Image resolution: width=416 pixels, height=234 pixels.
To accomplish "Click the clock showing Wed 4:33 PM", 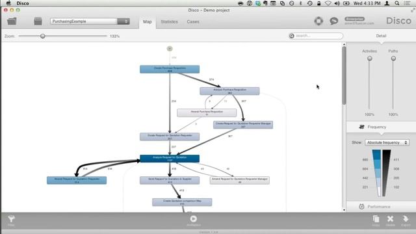I will tap(367, 3).
